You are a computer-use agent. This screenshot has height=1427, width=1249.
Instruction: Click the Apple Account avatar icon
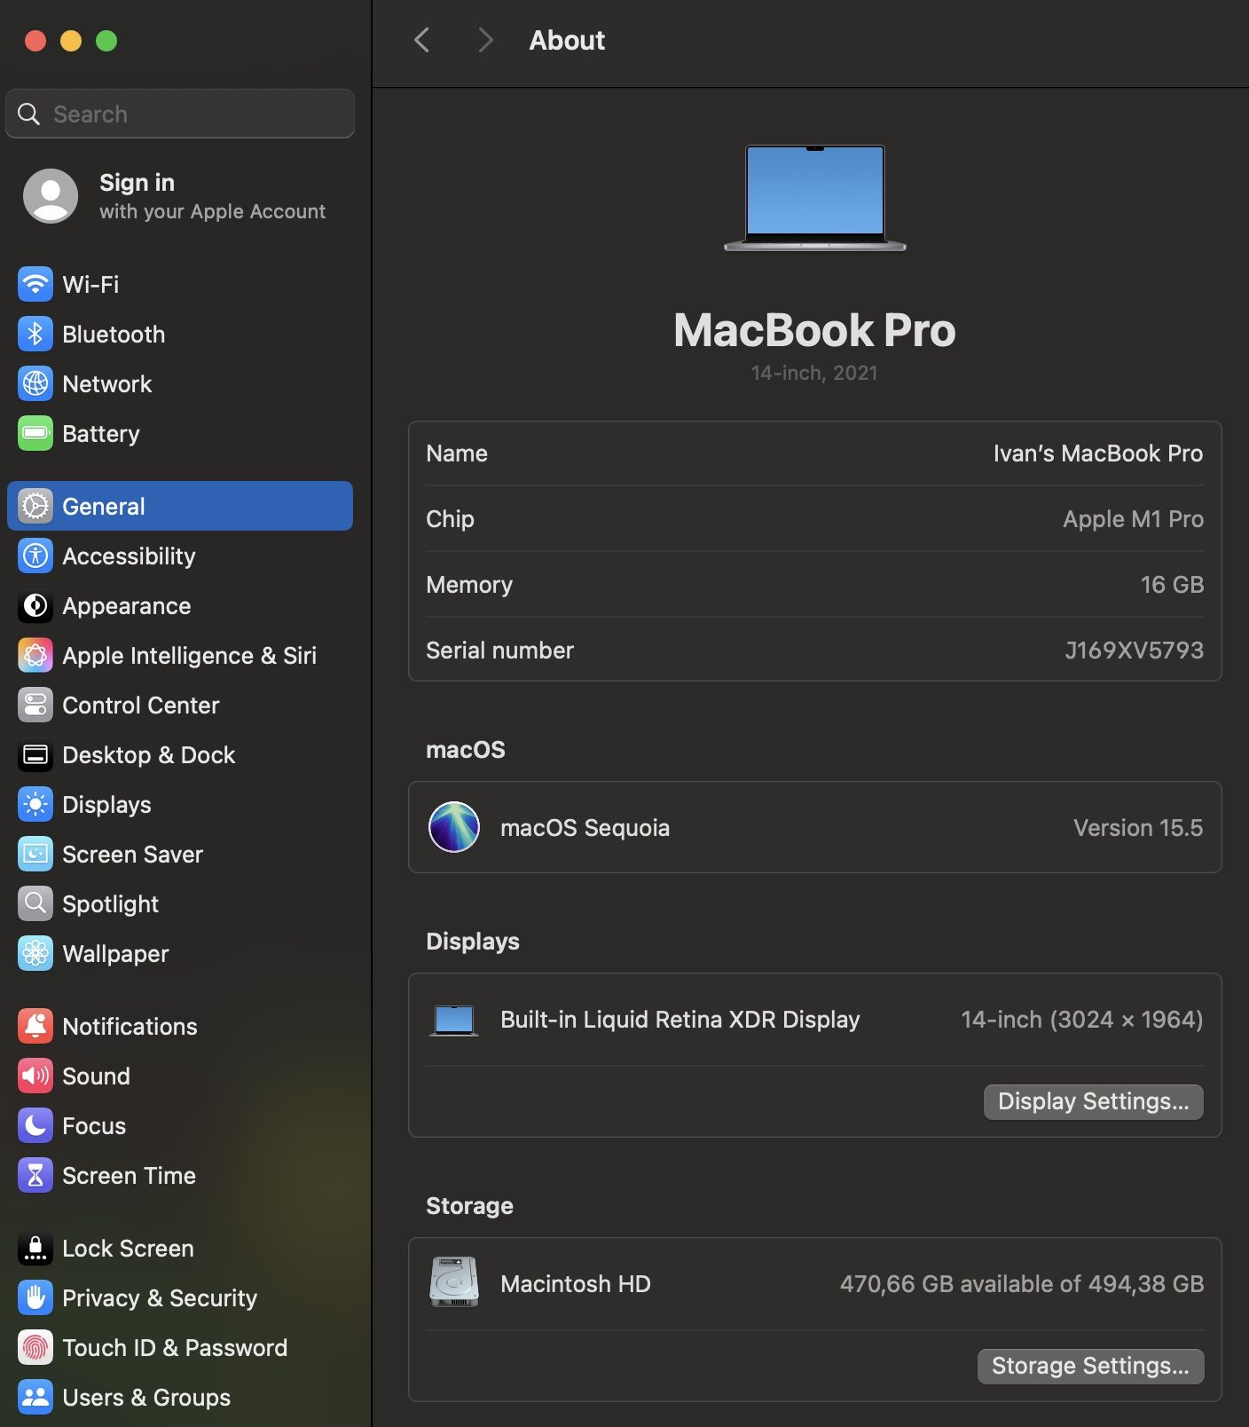[51, 196]
